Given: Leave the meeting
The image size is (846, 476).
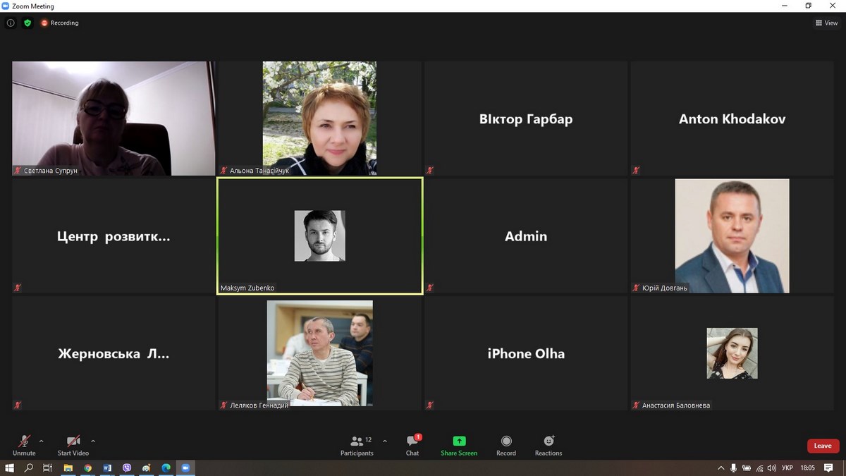Looking at the screenshot, I should pos(823,446).
